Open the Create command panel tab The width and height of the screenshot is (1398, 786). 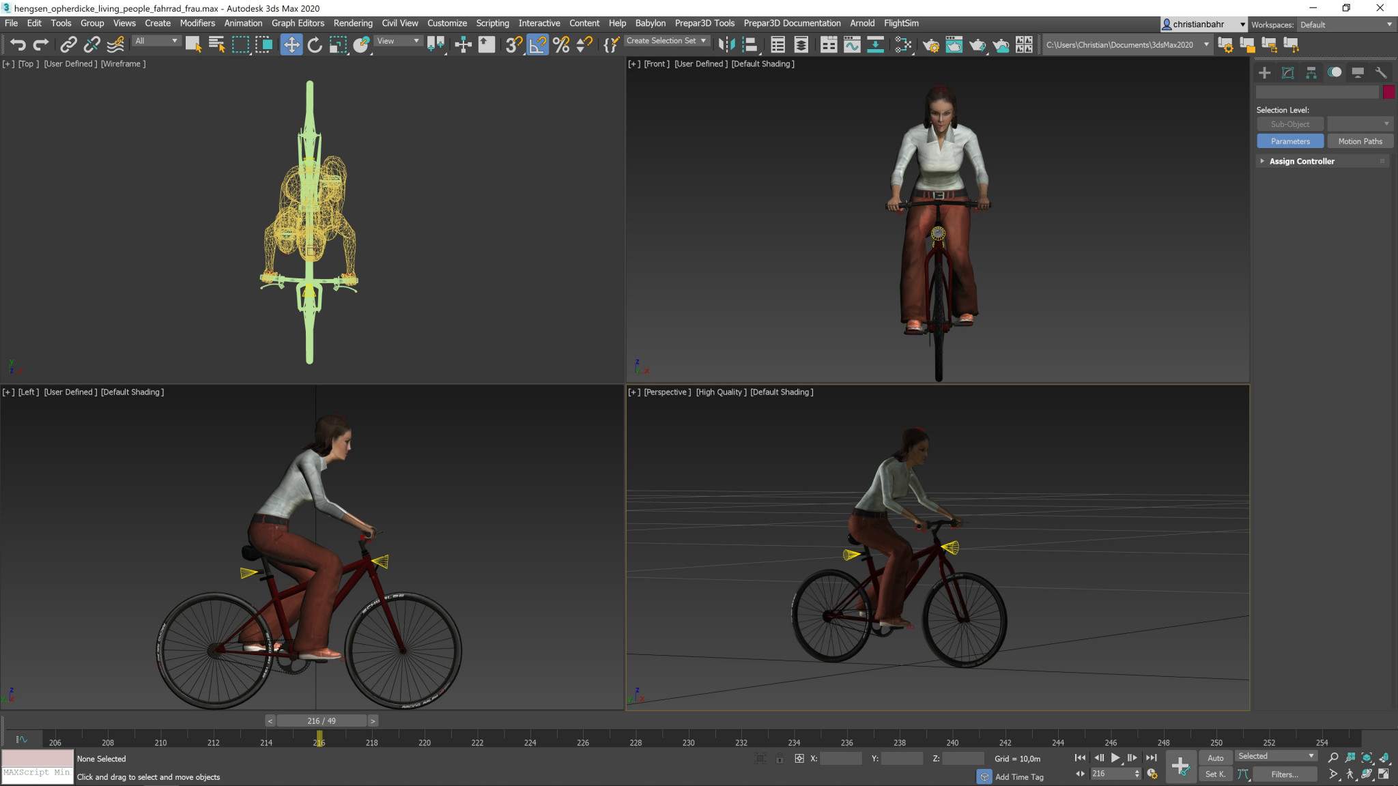pyautogui.click(x=1264, y=73)
